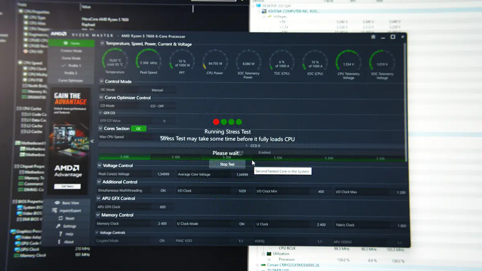
Task: Click the CPU Telemetry Voltage gauge
Action: click(x=348, y=64)
